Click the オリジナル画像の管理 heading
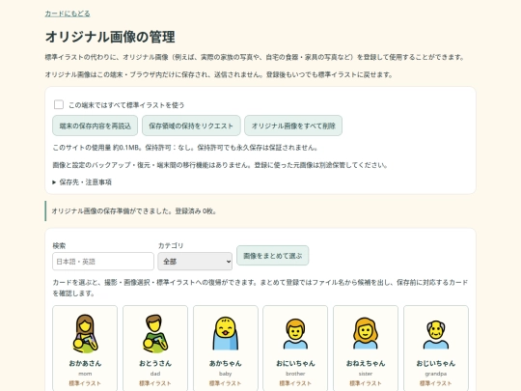This screenshot has height=391, width=521. point(110,37)
